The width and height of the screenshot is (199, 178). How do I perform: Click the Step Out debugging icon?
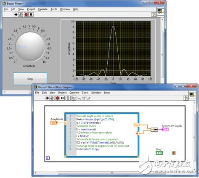[89, 98]
